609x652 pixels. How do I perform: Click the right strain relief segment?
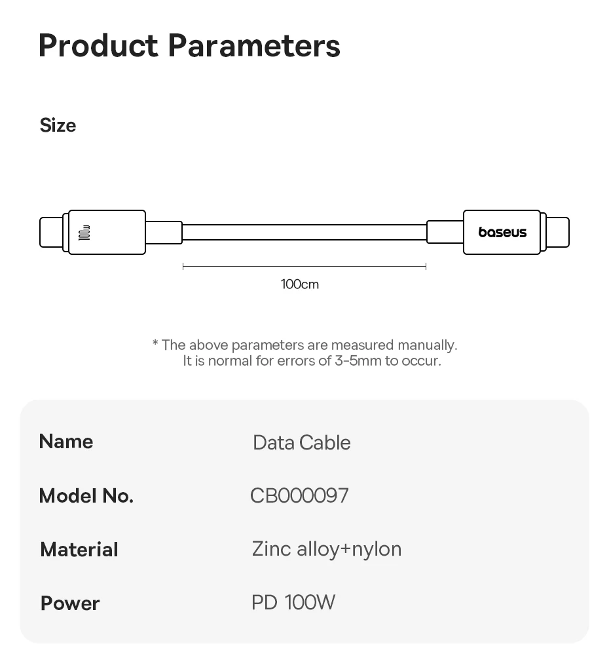pos(445,233)
